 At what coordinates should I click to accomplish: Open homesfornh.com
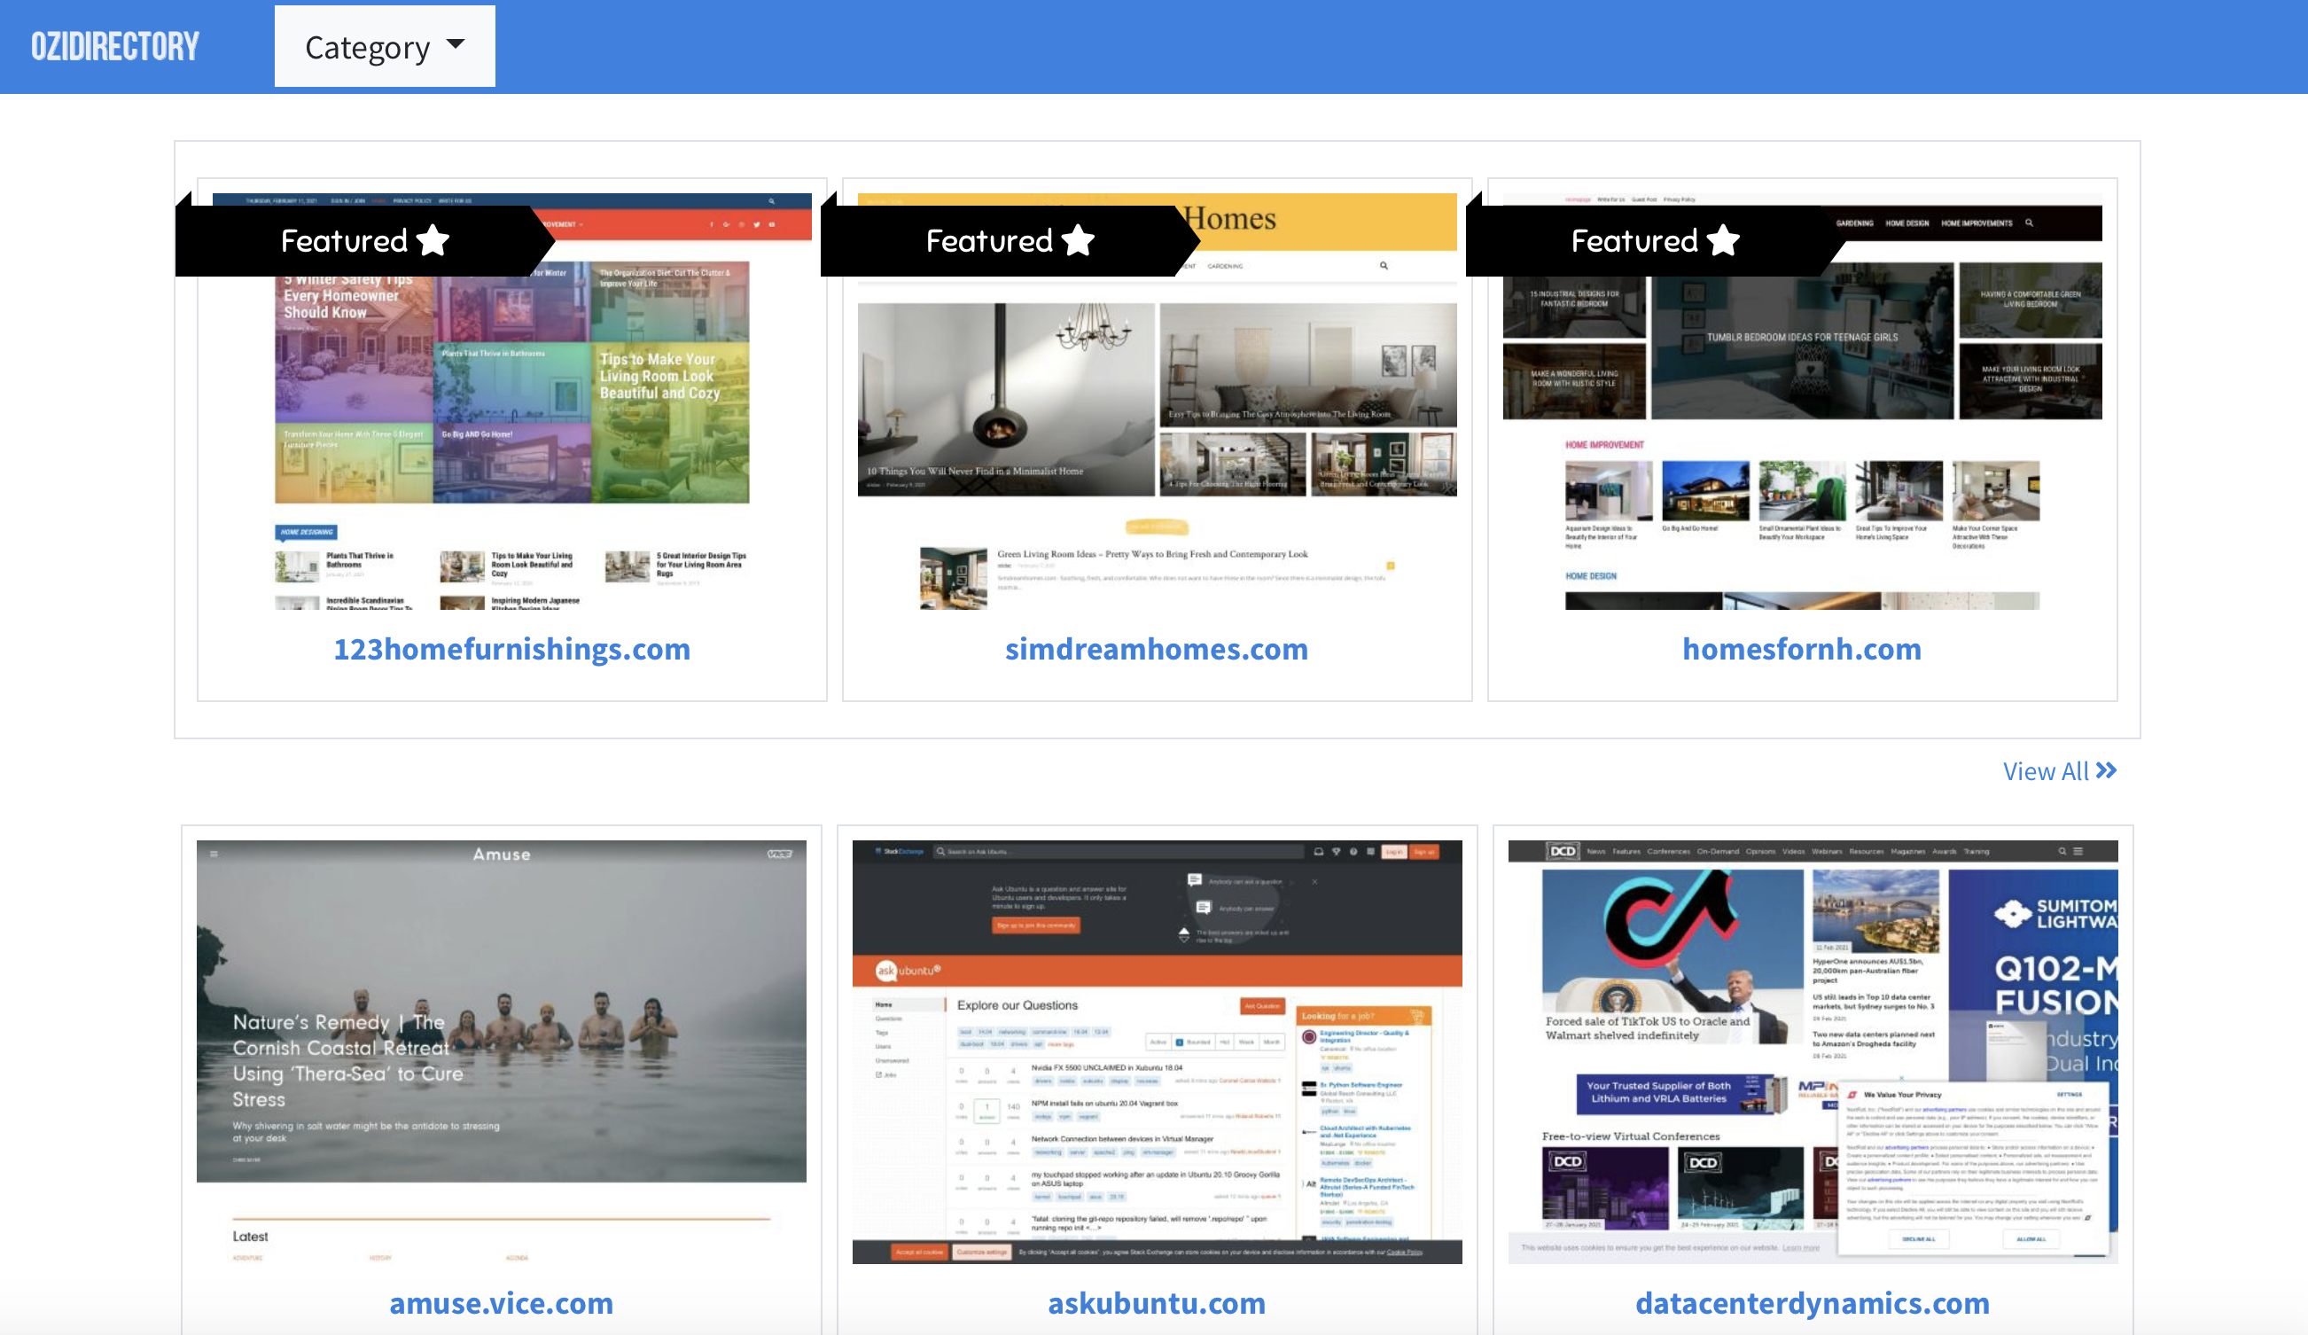click(1802, 649)
